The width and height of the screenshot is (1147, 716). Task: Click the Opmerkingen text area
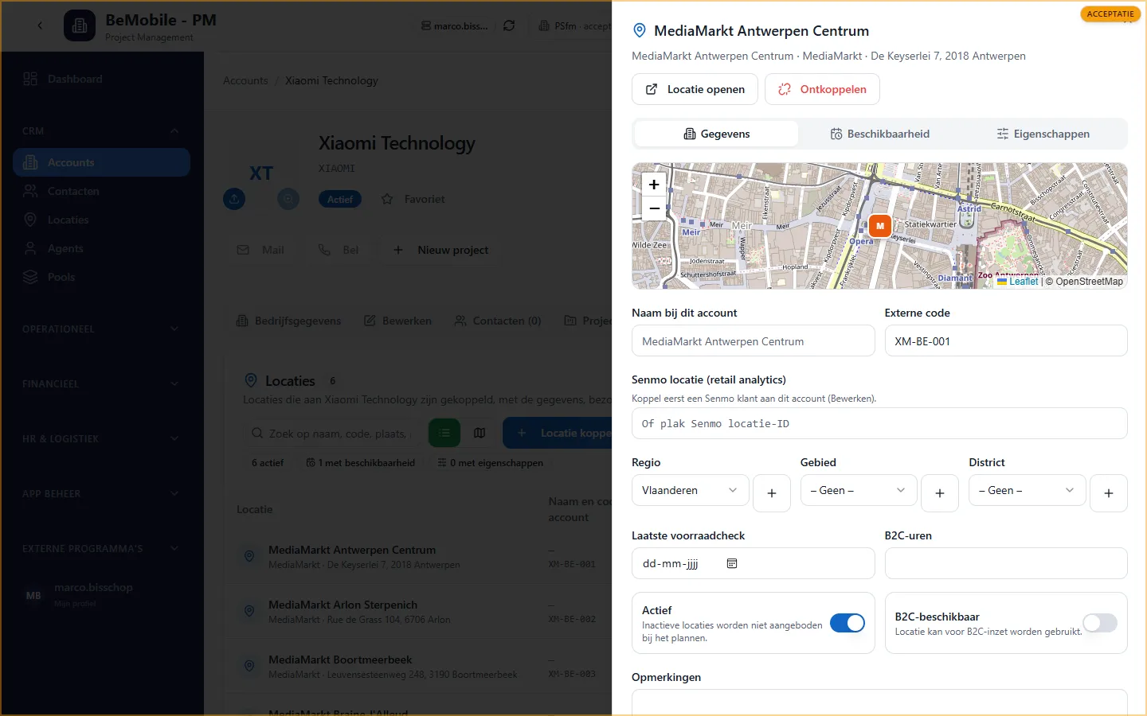point(879,702)
